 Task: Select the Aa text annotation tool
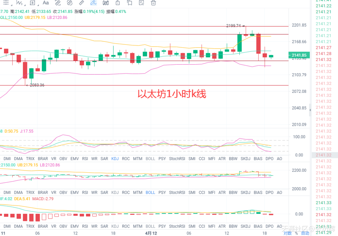point(46,3)
